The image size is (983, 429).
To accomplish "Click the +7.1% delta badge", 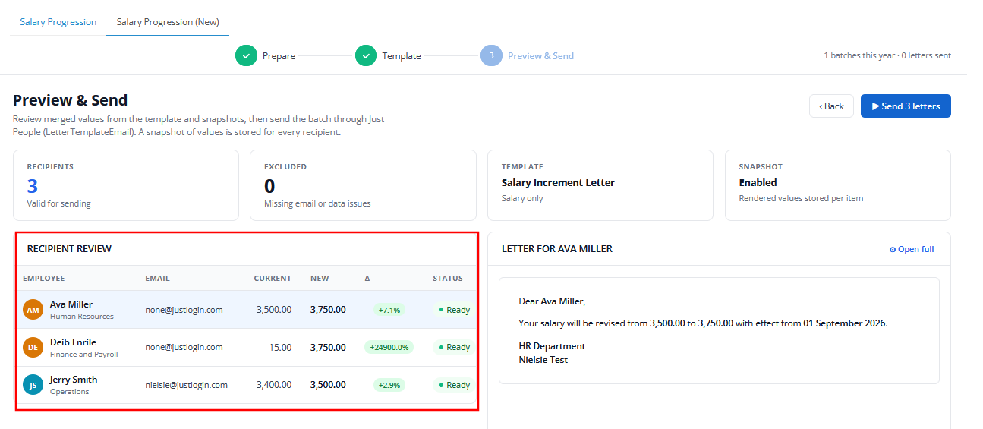I will pyautogui.click(x=389, y=310).
